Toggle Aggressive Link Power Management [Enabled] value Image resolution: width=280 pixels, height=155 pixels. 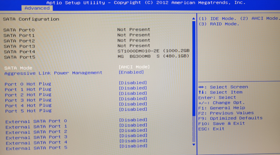coord(131,72)
